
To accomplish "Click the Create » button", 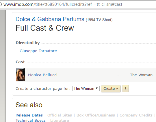I will pos(111,89).
